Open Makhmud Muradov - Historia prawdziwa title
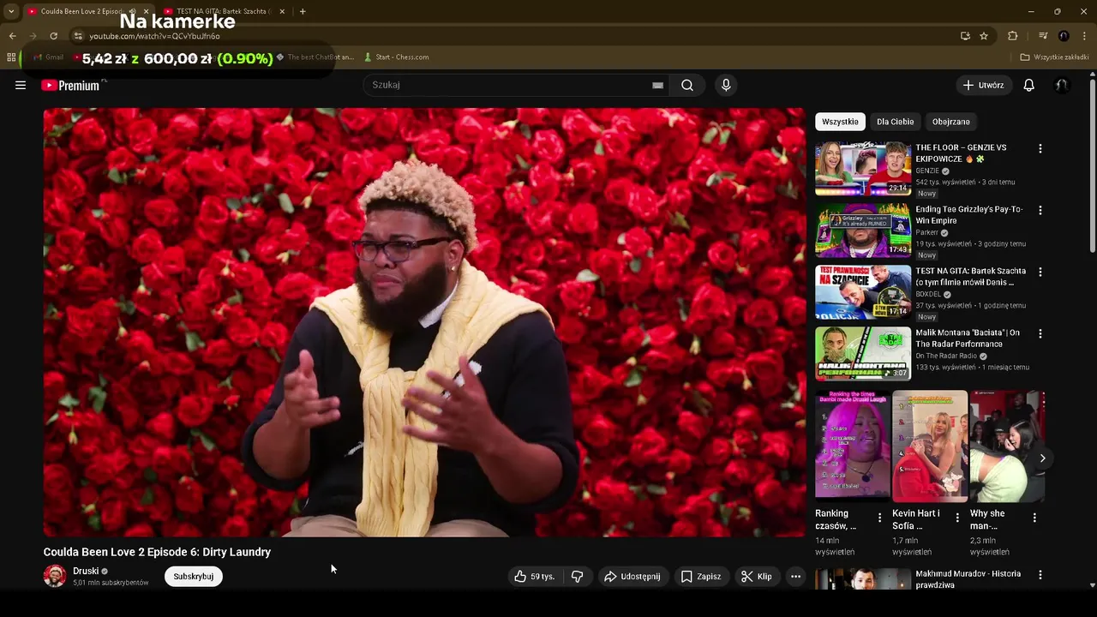This screenshot has height=617, width=1097. click(x=968, y=579)
